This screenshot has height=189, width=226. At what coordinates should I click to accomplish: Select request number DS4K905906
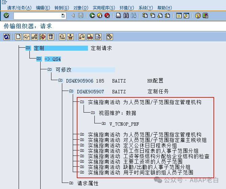point(80,81)
